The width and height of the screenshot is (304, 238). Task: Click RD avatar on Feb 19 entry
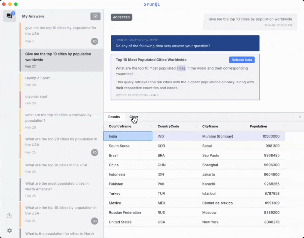click(x=95, y=221)
